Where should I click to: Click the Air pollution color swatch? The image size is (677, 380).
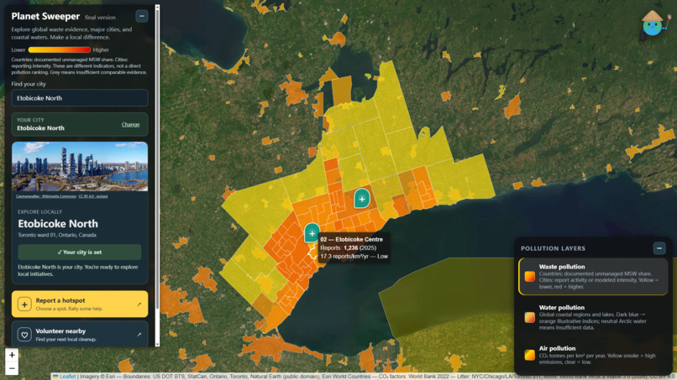530,355
